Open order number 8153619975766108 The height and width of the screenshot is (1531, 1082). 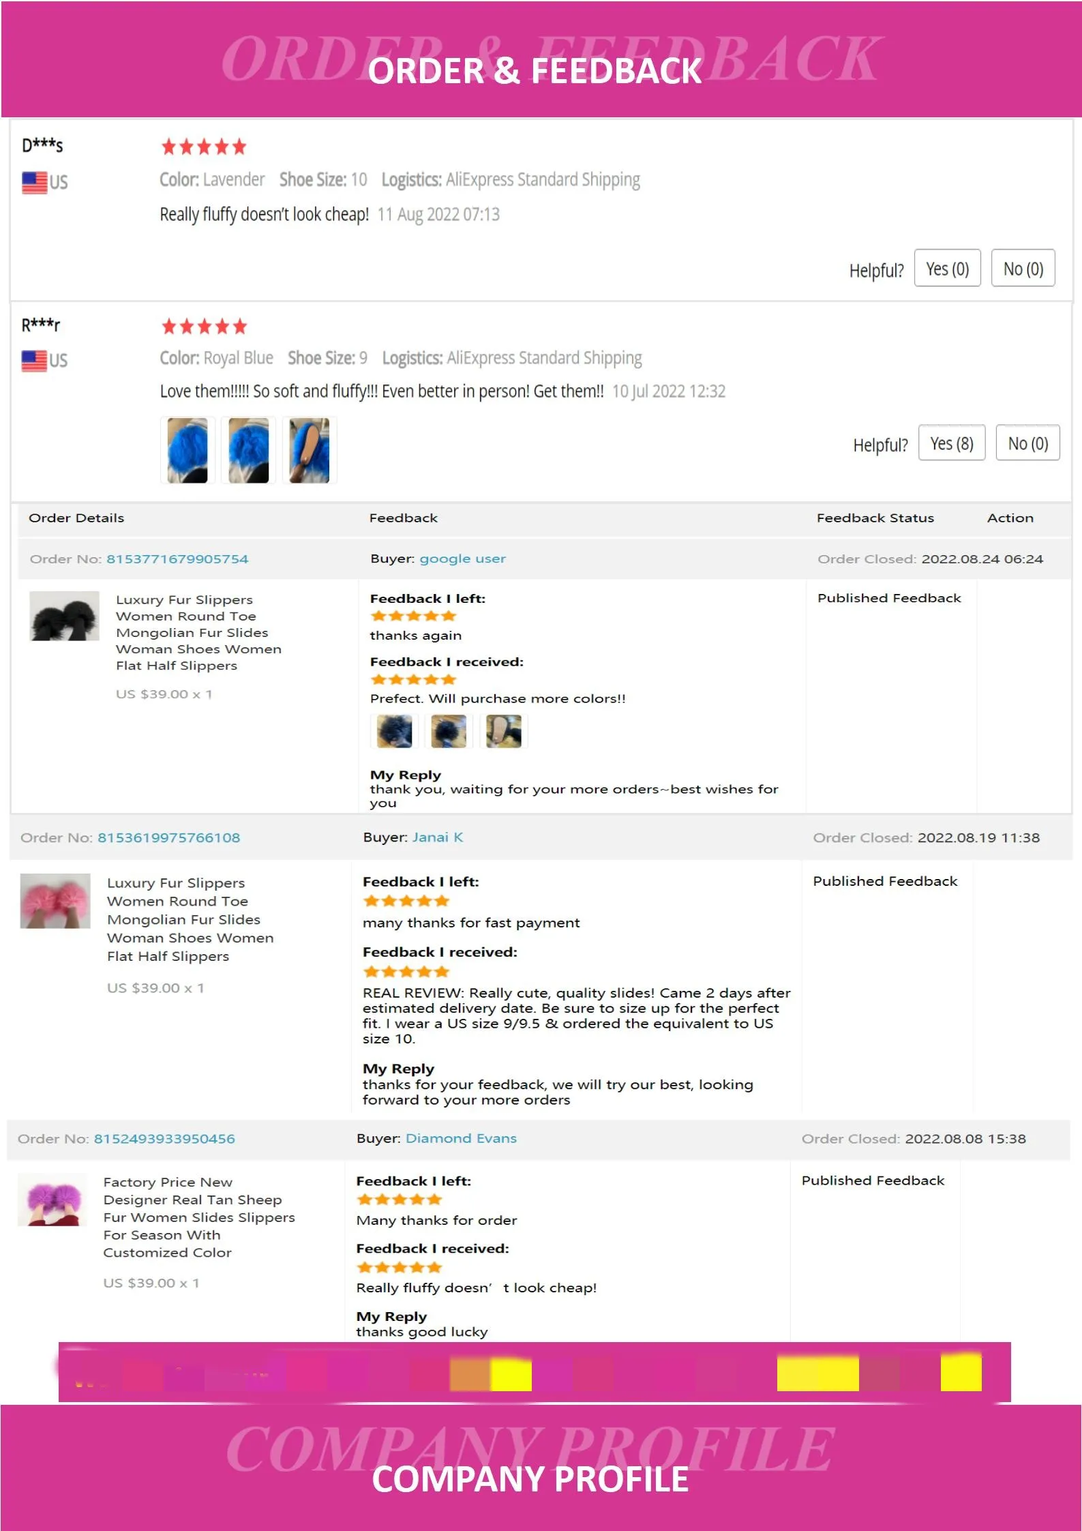[168, 837]
